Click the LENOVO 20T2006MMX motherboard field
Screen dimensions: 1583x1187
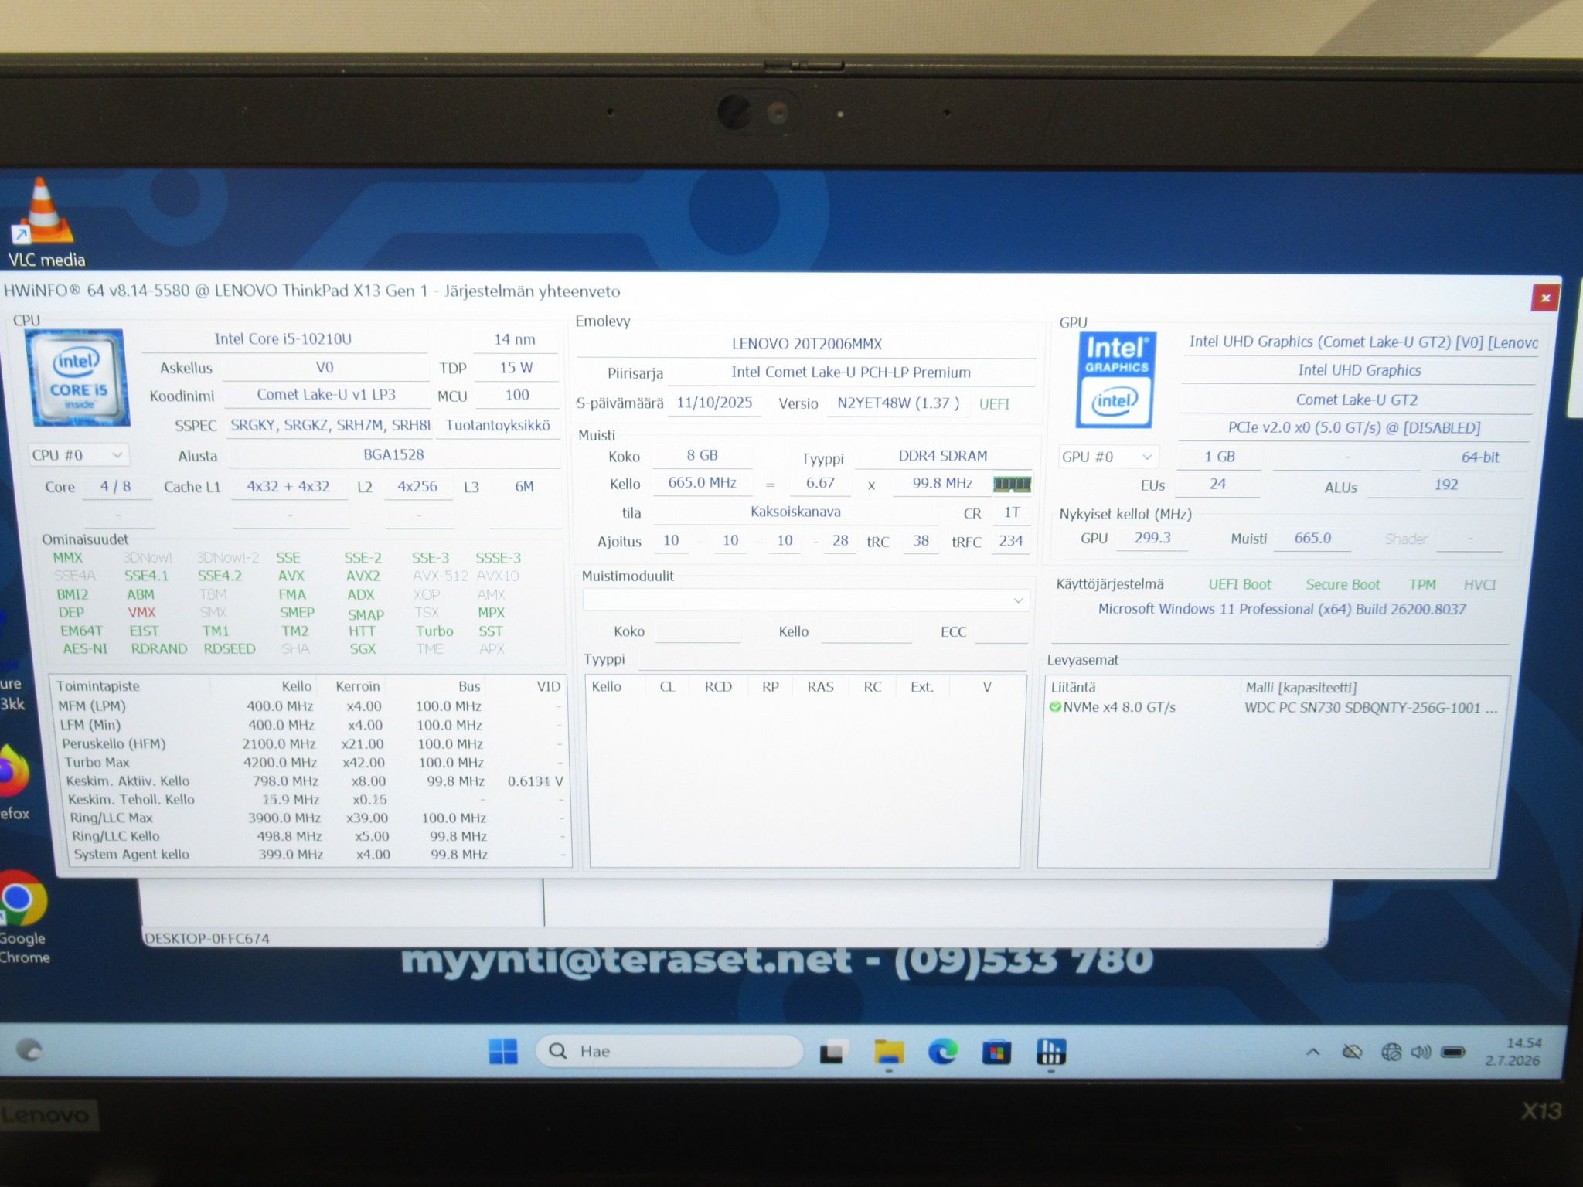pyautogui.click(x=806, y=344)
